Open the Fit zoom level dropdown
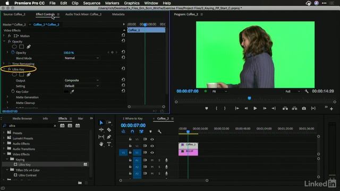 coord(219,91)
